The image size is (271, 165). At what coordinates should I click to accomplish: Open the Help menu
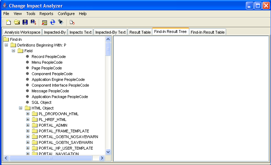tap(82, 14)
